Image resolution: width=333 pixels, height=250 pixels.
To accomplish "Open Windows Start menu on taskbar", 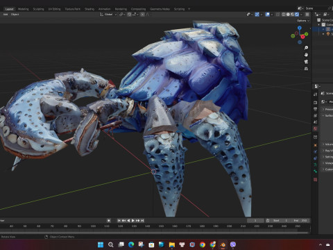I will click(x=101, y=244).
